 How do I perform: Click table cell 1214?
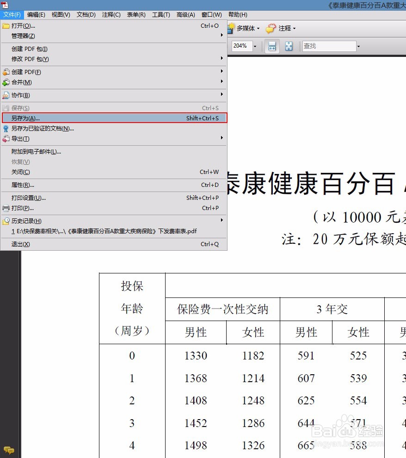coord(253,378)
